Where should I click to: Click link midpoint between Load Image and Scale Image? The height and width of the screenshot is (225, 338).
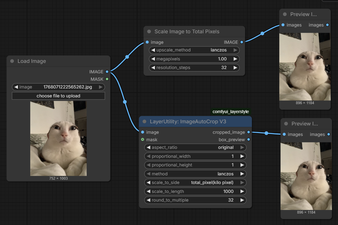(x=127, y=57)
